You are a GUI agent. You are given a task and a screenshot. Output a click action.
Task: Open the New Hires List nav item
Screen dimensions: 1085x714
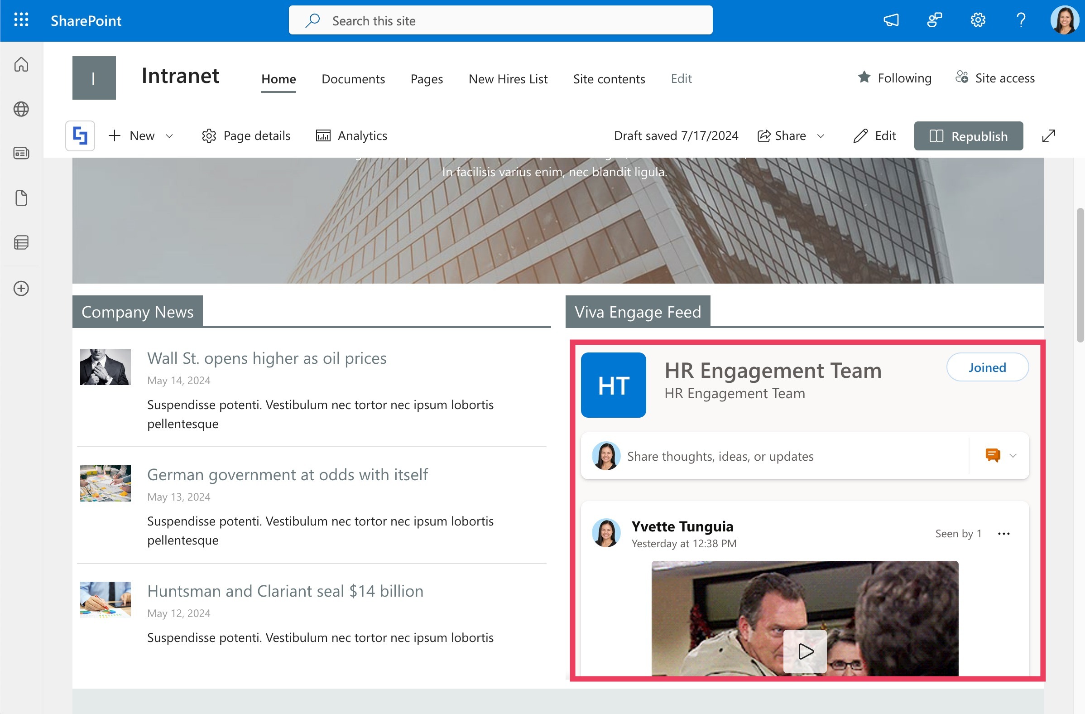[x=508, y=79]
